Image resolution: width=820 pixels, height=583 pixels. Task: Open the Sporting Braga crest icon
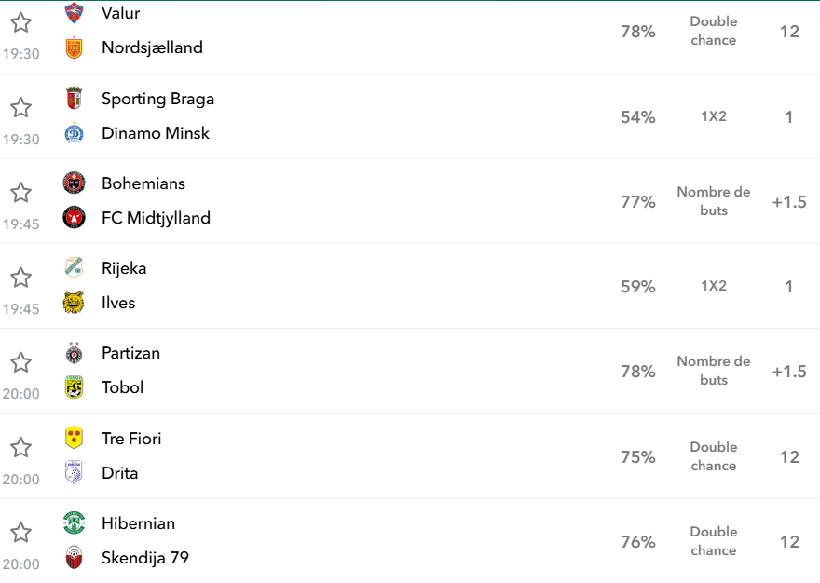74,99
